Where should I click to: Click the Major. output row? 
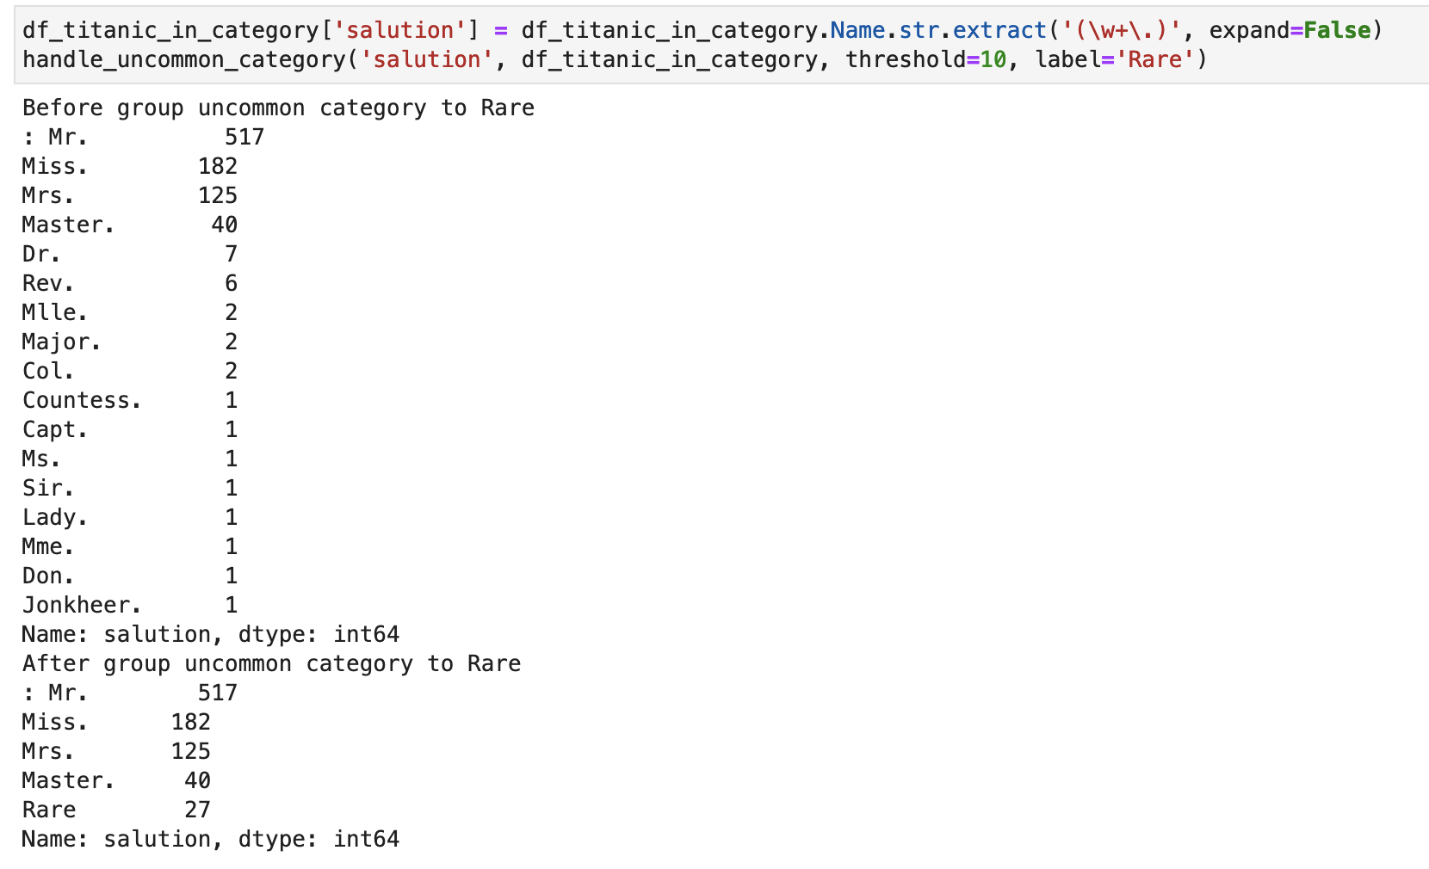pyautogui.click(x=130, y=342)
